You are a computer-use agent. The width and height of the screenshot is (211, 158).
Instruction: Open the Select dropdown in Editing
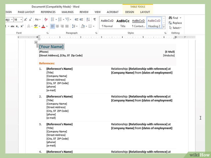(176, 28)
